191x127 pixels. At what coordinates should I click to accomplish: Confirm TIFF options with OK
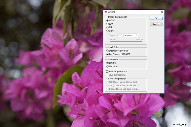(156, 18)
